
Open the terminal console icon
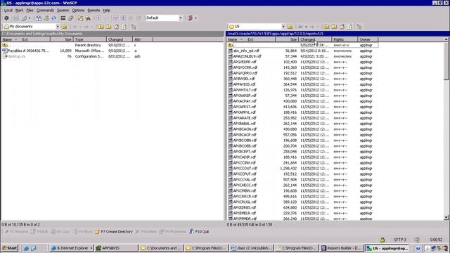tap(63, 18)
